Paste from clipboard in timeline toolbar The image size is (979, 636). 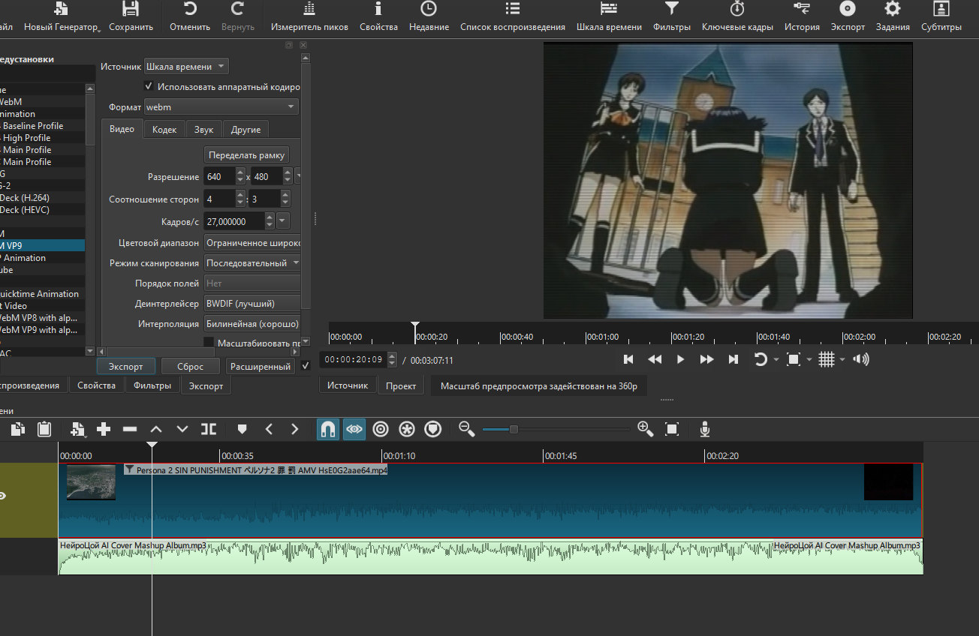click(x=44, y=429)
